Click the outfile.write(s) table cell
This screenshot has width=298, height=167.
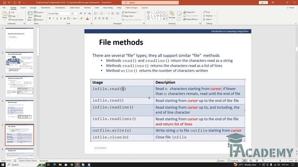122,131
